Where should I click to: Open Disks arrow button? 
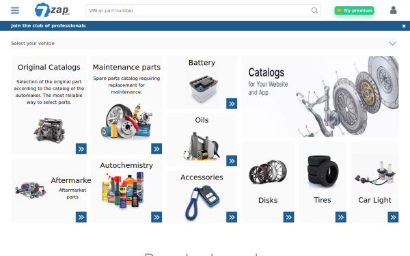(288, 217)
